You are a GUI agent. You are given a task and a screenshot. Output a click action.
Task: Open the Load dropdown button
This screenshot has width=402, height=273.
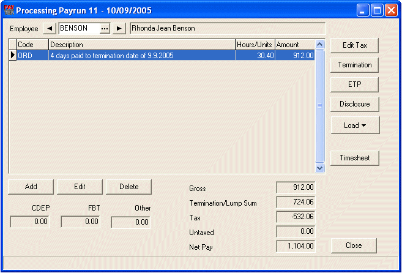pos(355,125)
